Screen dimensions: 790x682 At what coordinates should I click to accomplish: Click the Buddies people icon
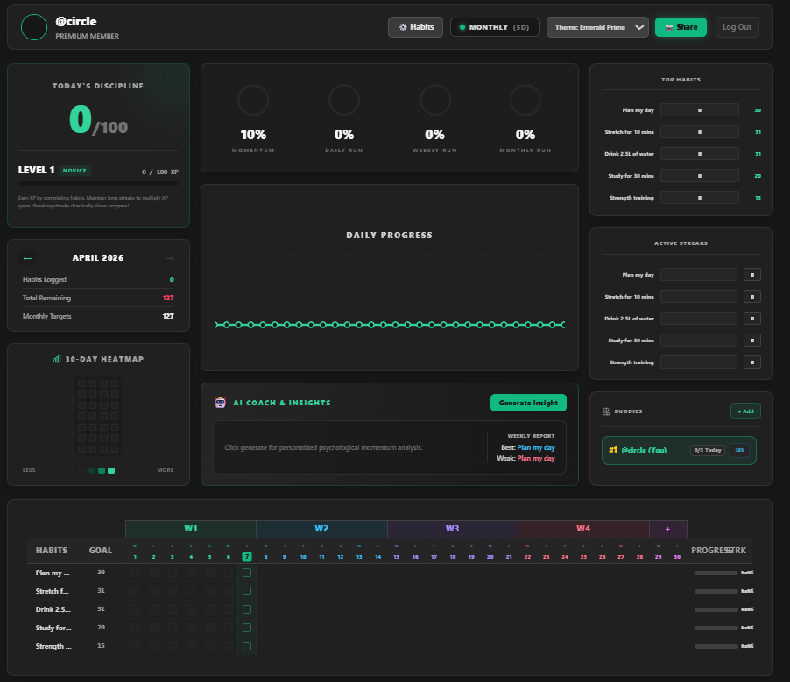click(x=606, y=411)
